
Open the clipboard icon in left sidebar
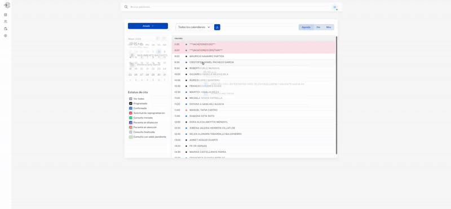(x=6, y=29)
